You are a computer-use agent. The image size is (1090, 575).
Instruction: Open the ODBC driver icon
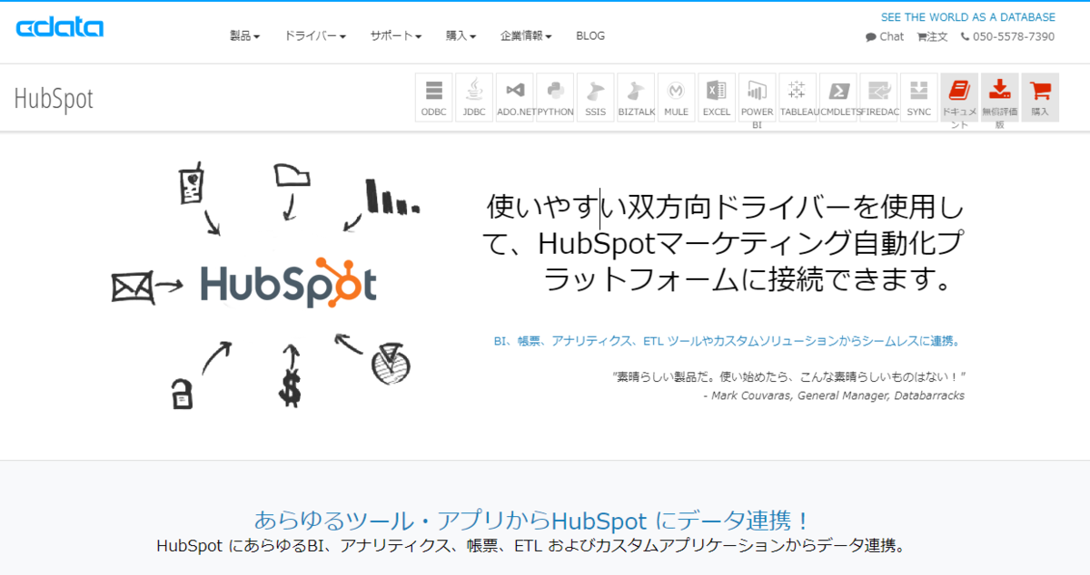click(x=434, y=97)
